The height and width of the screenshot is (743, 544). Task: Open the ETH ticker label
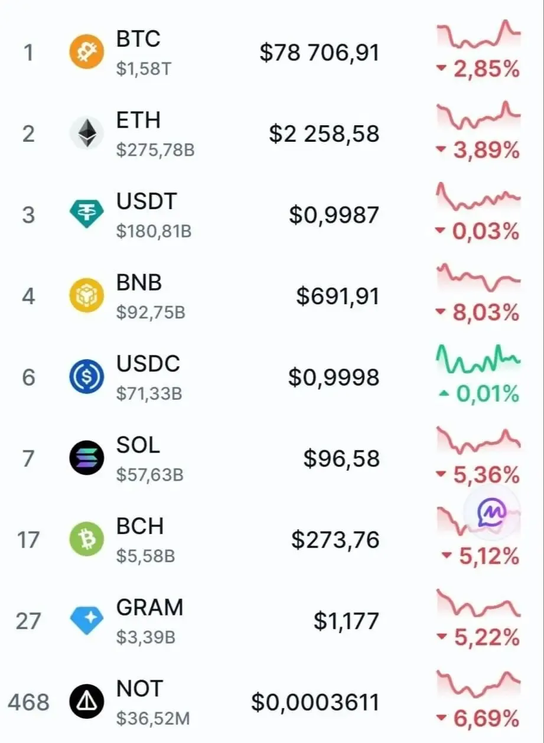pyautogui.click(x=138, y=120)
